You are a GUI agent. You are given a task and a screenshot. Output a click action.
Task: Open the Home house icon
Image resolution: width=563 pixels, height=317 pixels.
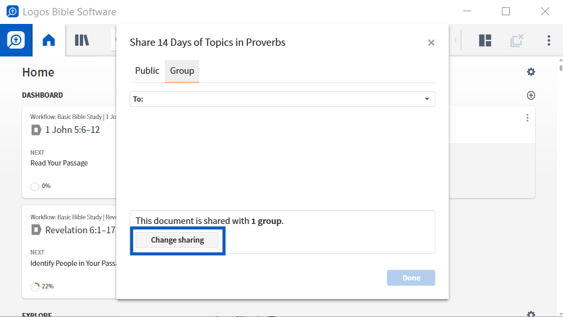click(49, 41)
